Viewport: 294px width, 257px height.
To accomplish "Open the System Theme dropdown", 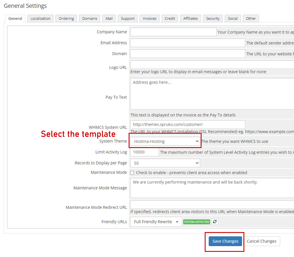I will [165, 141].
